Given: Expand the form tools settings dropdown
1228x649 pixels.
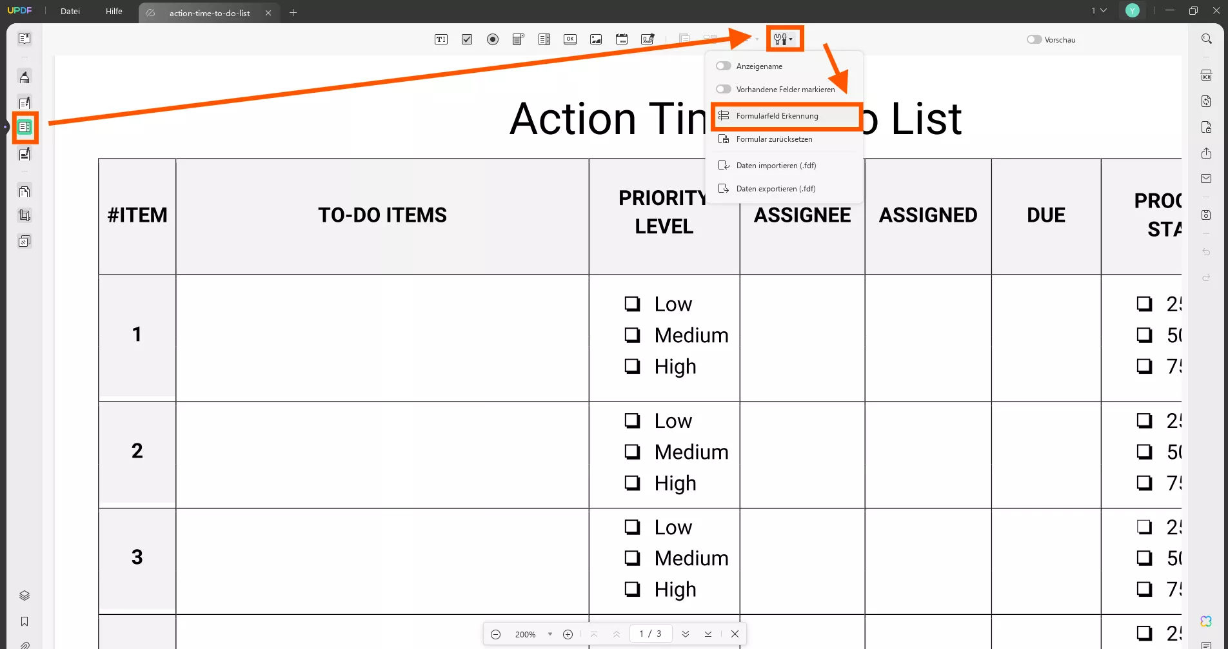Looking at the screenshot, I should 784,39.
